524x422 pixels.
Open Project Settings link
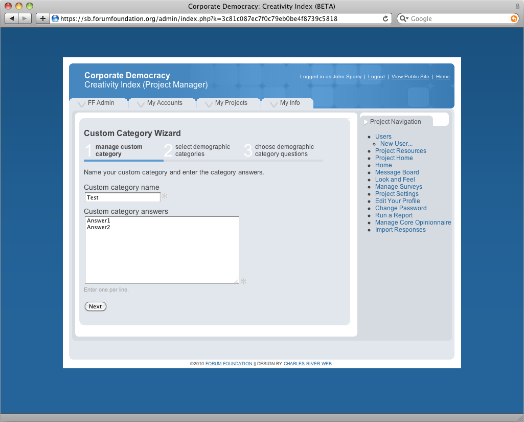[397, 194]
